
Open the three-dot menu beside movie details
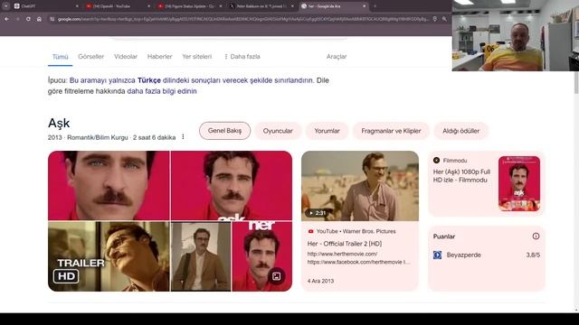point(183,137)
